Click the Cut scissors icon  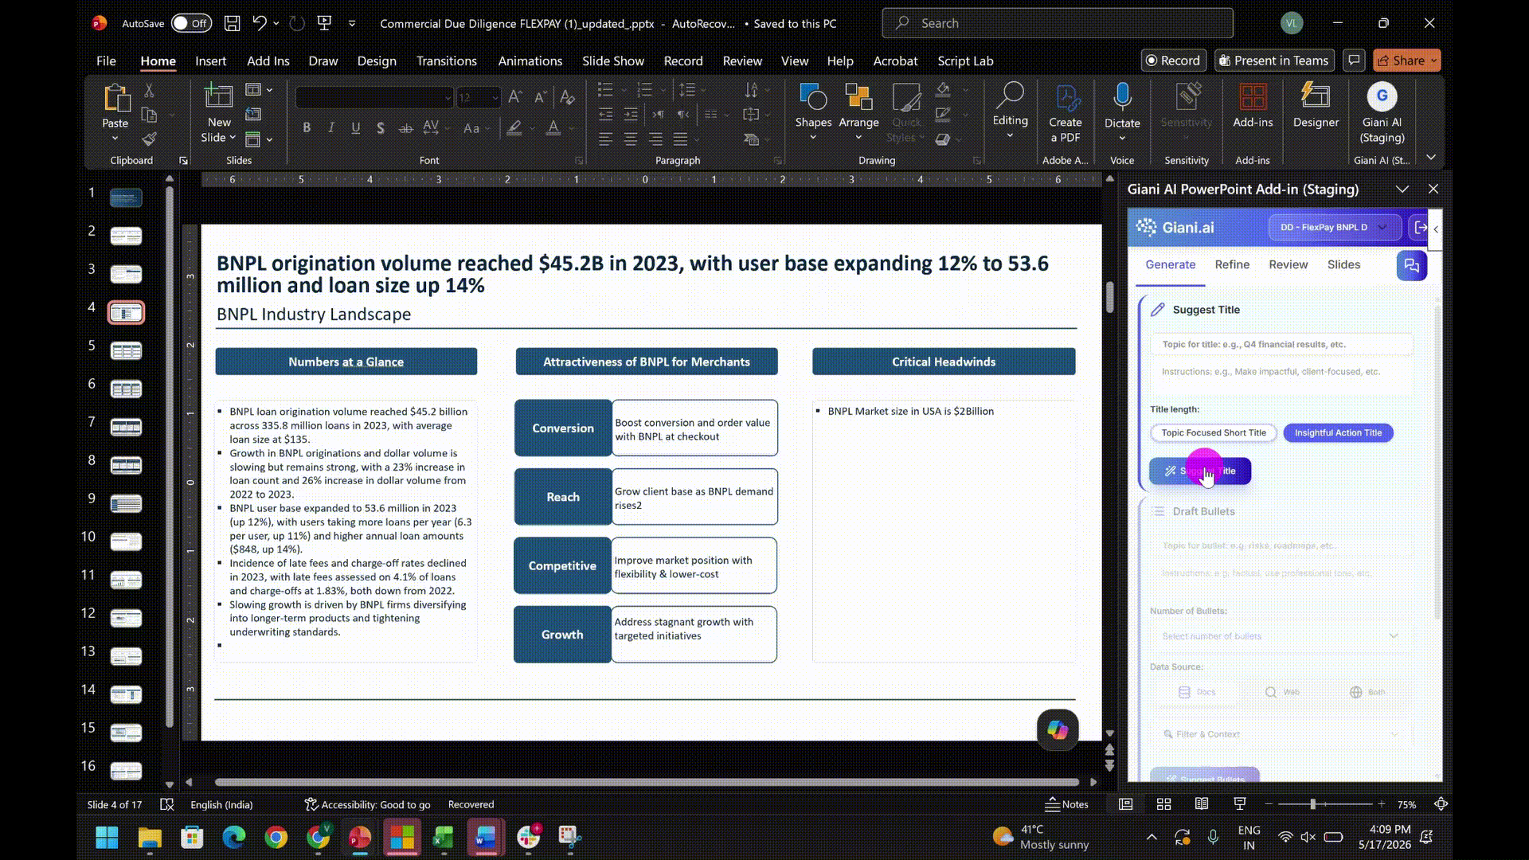point(149,91)
